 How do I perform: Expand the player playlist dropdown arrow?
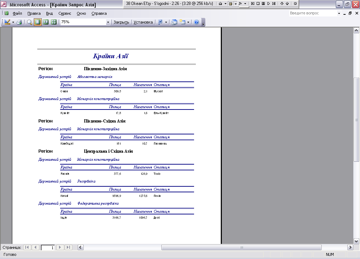[236, 4]
